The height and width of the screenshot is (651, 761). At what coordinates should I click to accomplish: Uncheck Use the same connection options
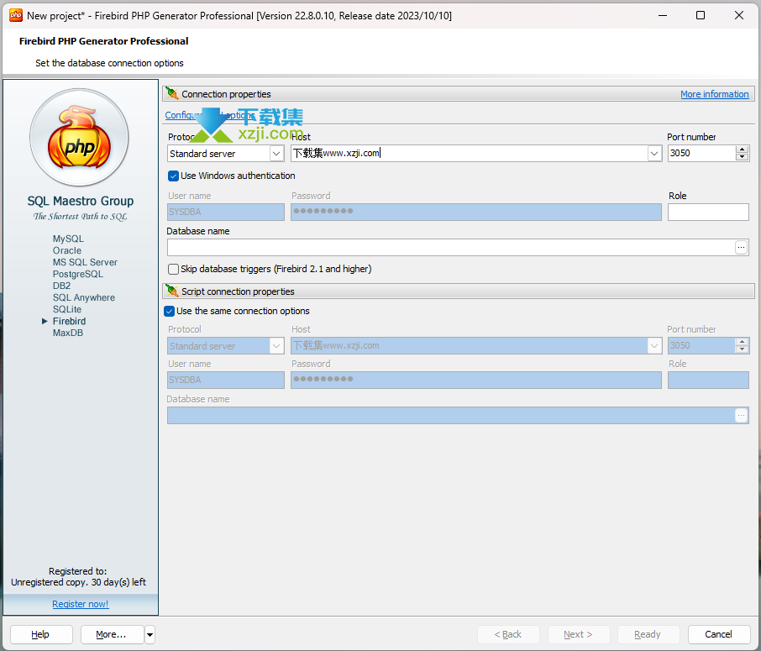[x=170, y=311]
